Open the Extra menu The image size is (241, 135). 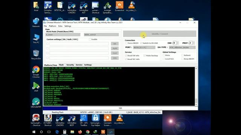[x=60, y=26]
